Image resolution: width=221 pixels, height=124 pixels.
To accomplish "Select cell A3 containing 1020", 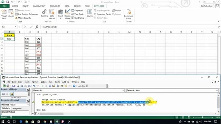I will [x=9, y=39].
